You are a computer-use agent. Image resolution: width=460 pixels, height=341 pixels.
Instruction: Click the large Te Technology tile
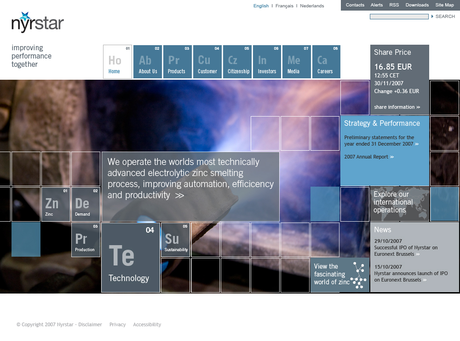coord(131,258)
